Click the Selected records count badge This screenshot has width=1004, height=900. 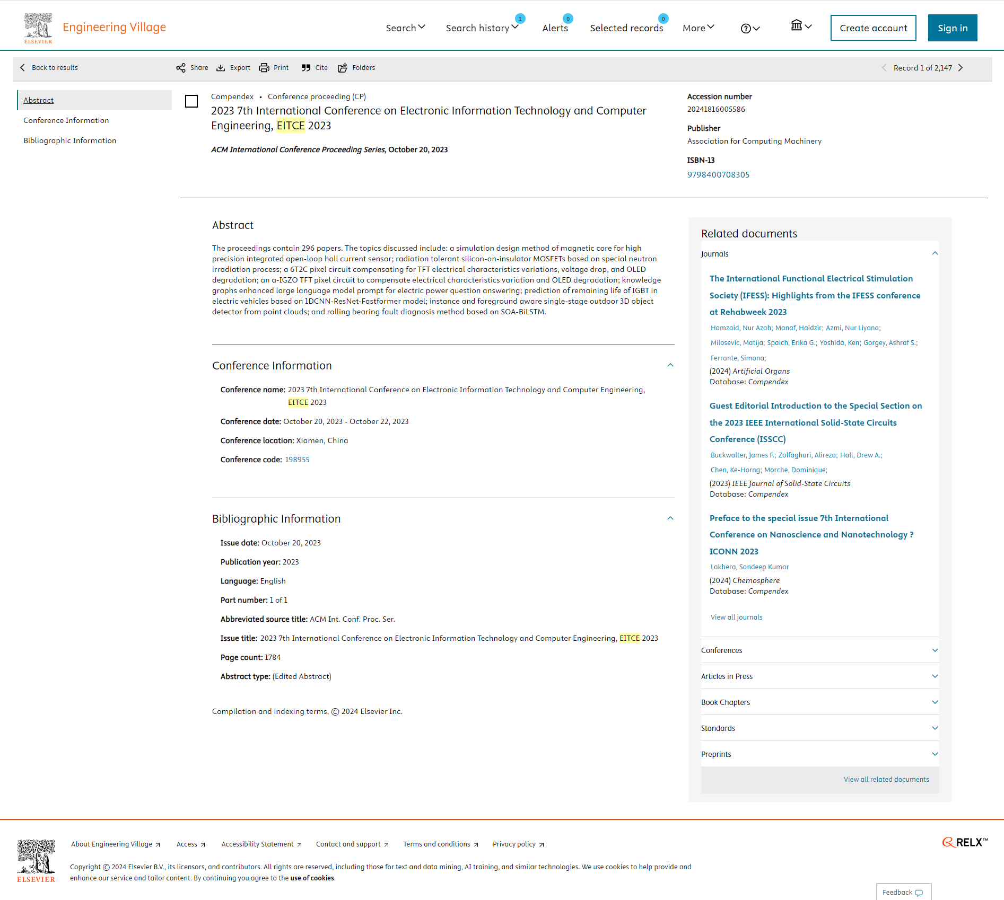pyautogui.click(x=663, y=19)
